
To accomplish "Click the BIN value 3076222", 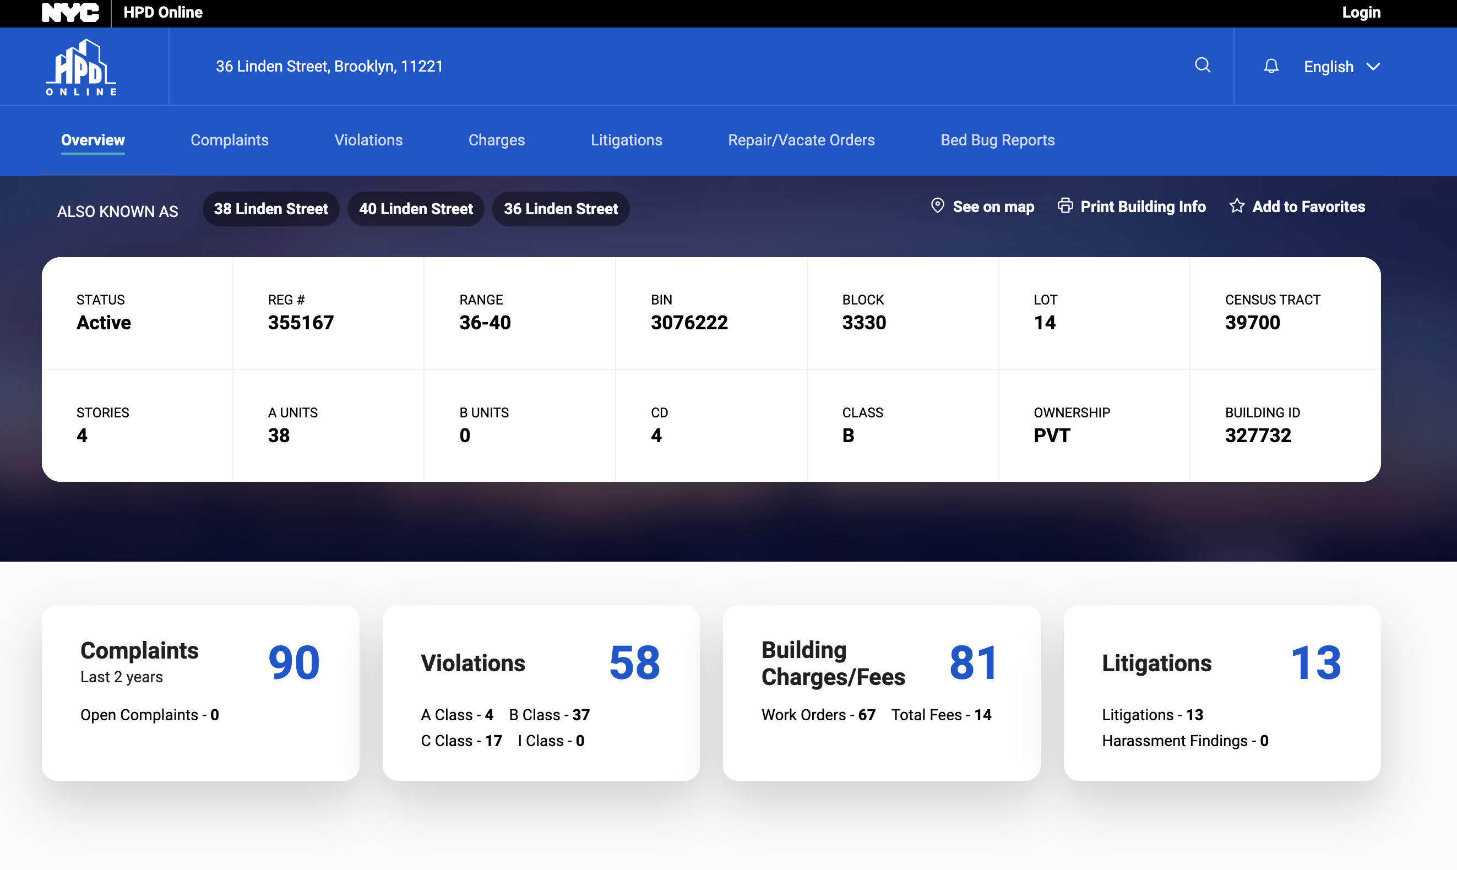I will pos(689,323).
